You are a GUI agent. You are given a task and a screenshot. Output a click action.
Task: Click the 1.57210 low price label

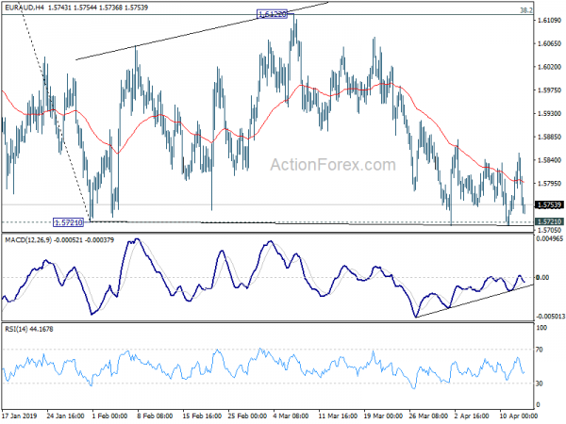(x=68, y=222)
